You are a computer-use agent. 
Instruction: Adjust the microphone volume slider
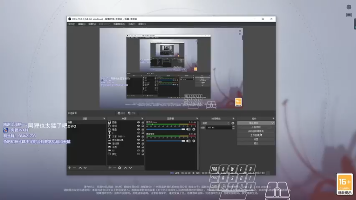(166, 129)
